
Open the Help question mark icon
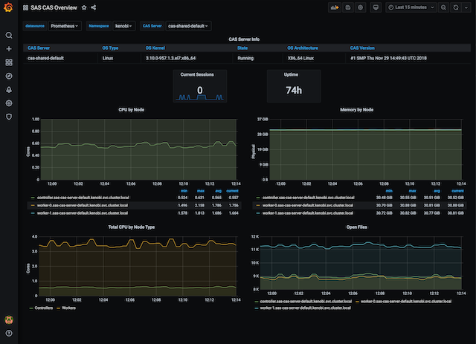tap(9, 333)
